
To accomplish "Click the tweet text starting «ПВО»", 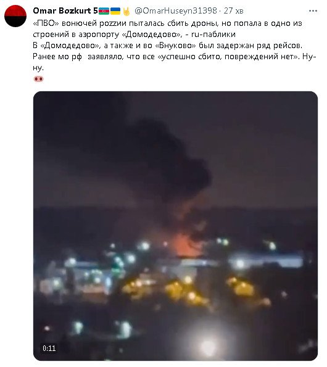I will [x=175, y=46].
